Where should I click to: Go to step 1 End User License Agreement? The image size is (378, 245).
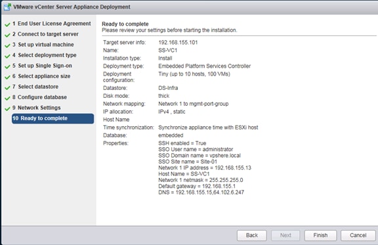coord(52,24)
